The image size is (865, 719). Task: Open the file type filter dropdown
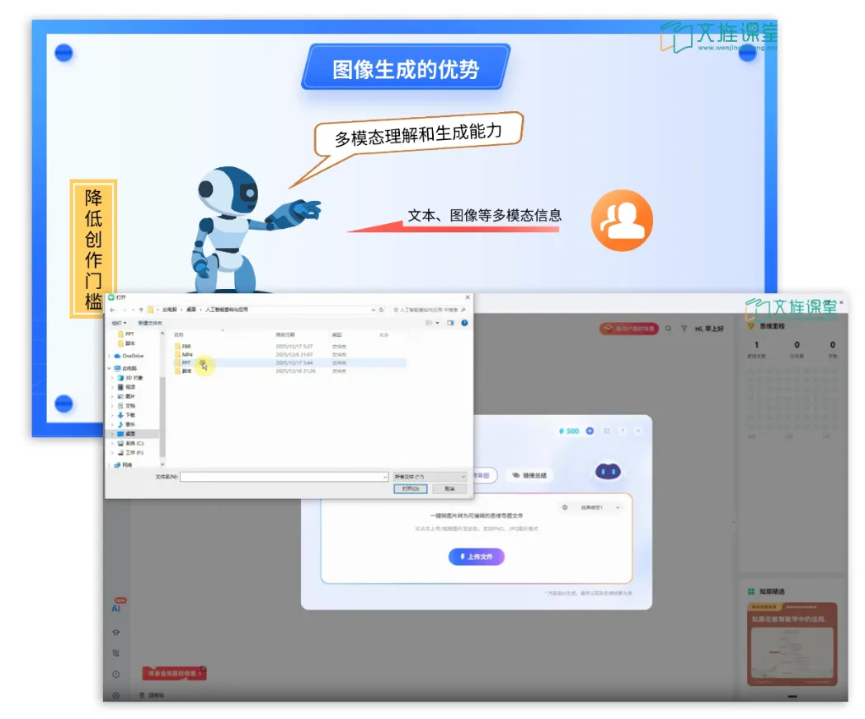pyautogui.click(x=430, y=477)
